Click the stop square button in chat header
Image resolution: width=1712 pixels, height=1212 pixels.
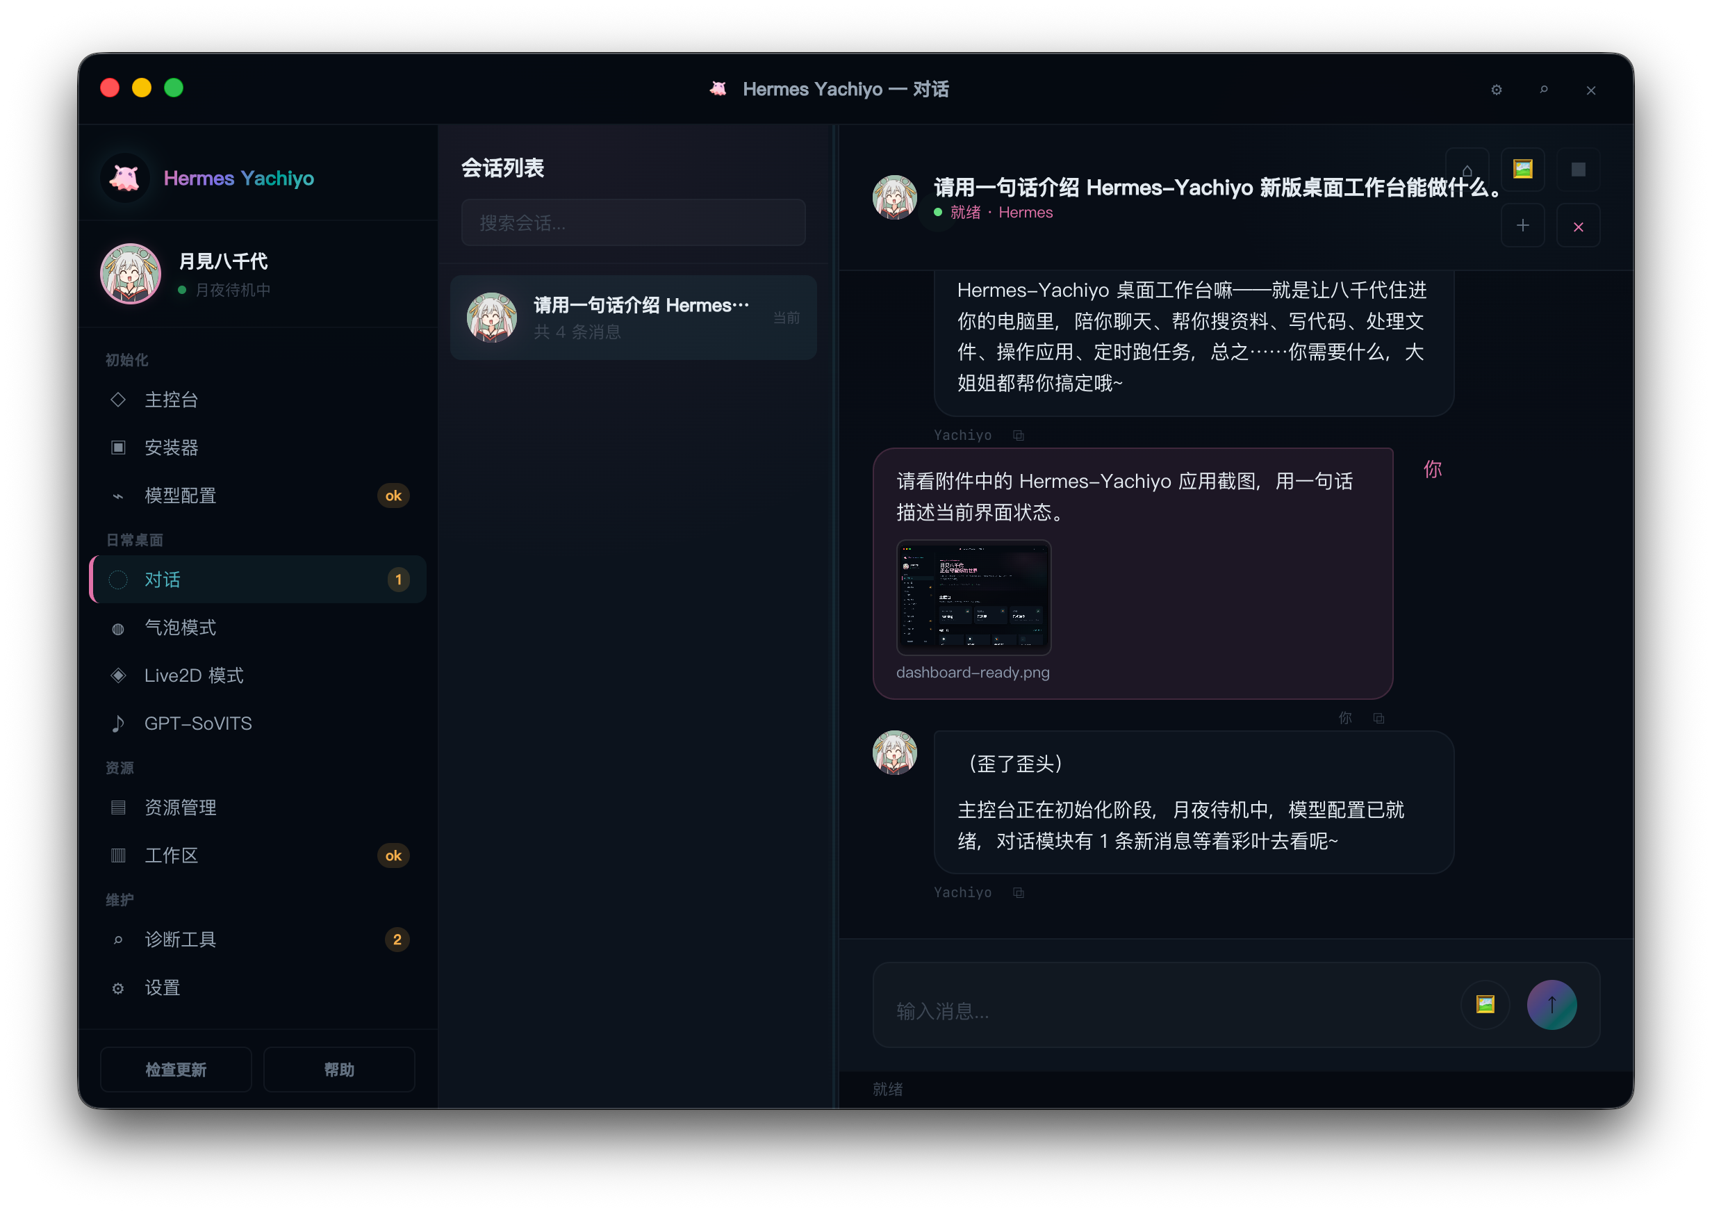1578,170
